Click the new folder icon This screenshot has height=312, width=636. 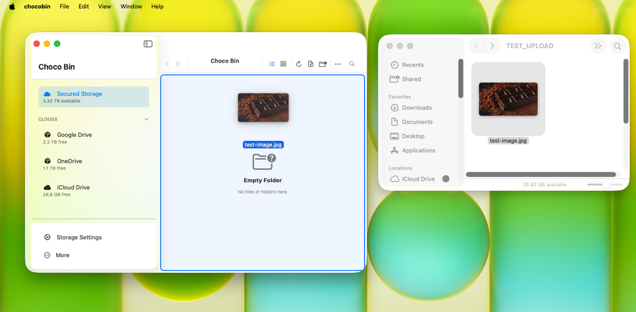pyautogui.click(x=323, y=64)
